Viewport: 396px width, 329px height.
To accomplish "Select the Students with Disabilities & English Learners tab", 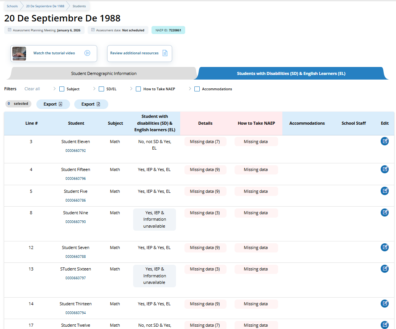I will click(x=291, y=73).
